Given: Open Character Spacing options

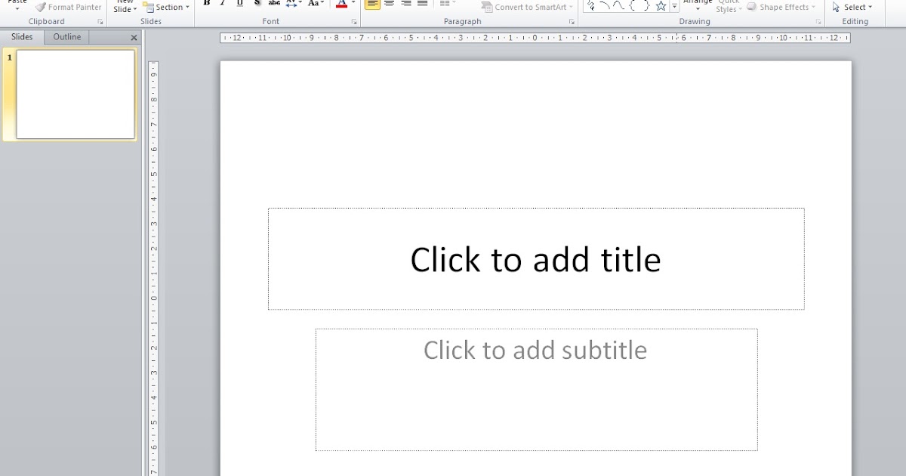Looking at the screenshot, I should [x=294, y=3].
